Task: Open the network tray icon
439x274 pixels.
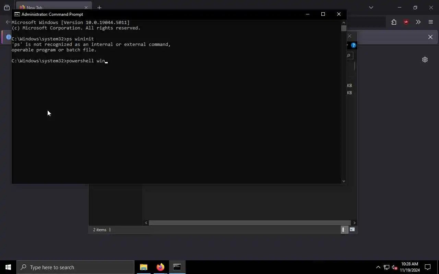Action: coord(387,267)
